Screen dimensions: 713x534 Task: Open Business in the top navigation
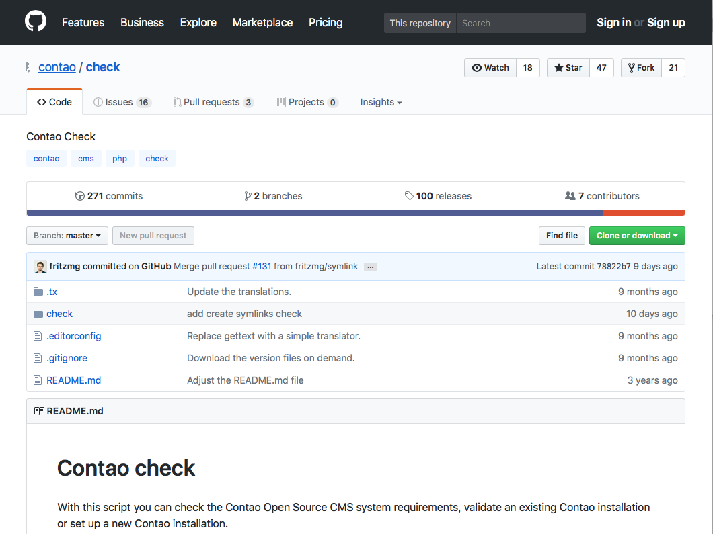142,22
